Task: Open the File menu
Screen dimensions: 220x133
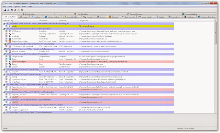Action: point(4,7)
